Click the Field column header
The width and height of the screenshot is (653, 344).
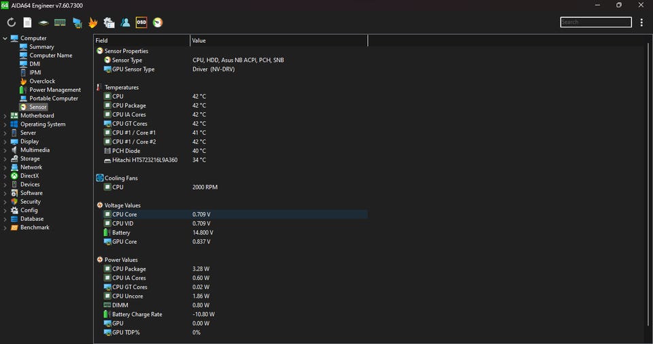tap(141, 40)
